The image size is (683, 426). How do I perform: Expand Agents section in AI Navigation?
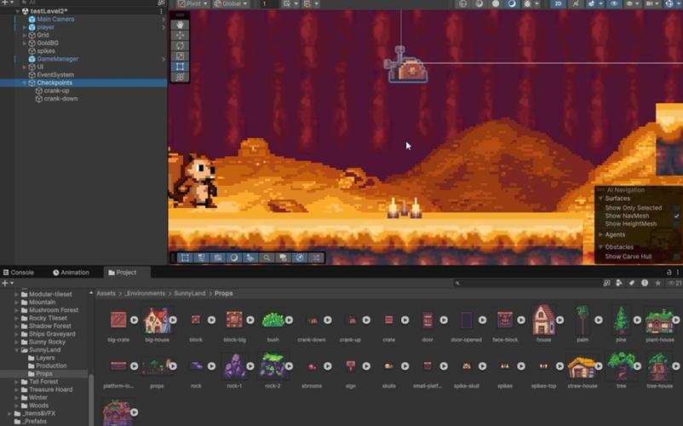pos(601,235)
